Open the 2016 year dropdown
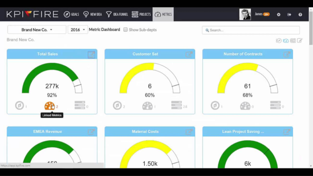313x176 pixels. point(78,30)
